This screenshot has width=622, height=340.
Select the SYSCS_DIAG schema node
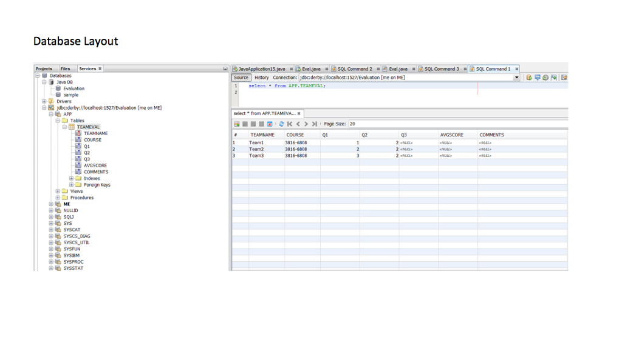tap(77, 236)
